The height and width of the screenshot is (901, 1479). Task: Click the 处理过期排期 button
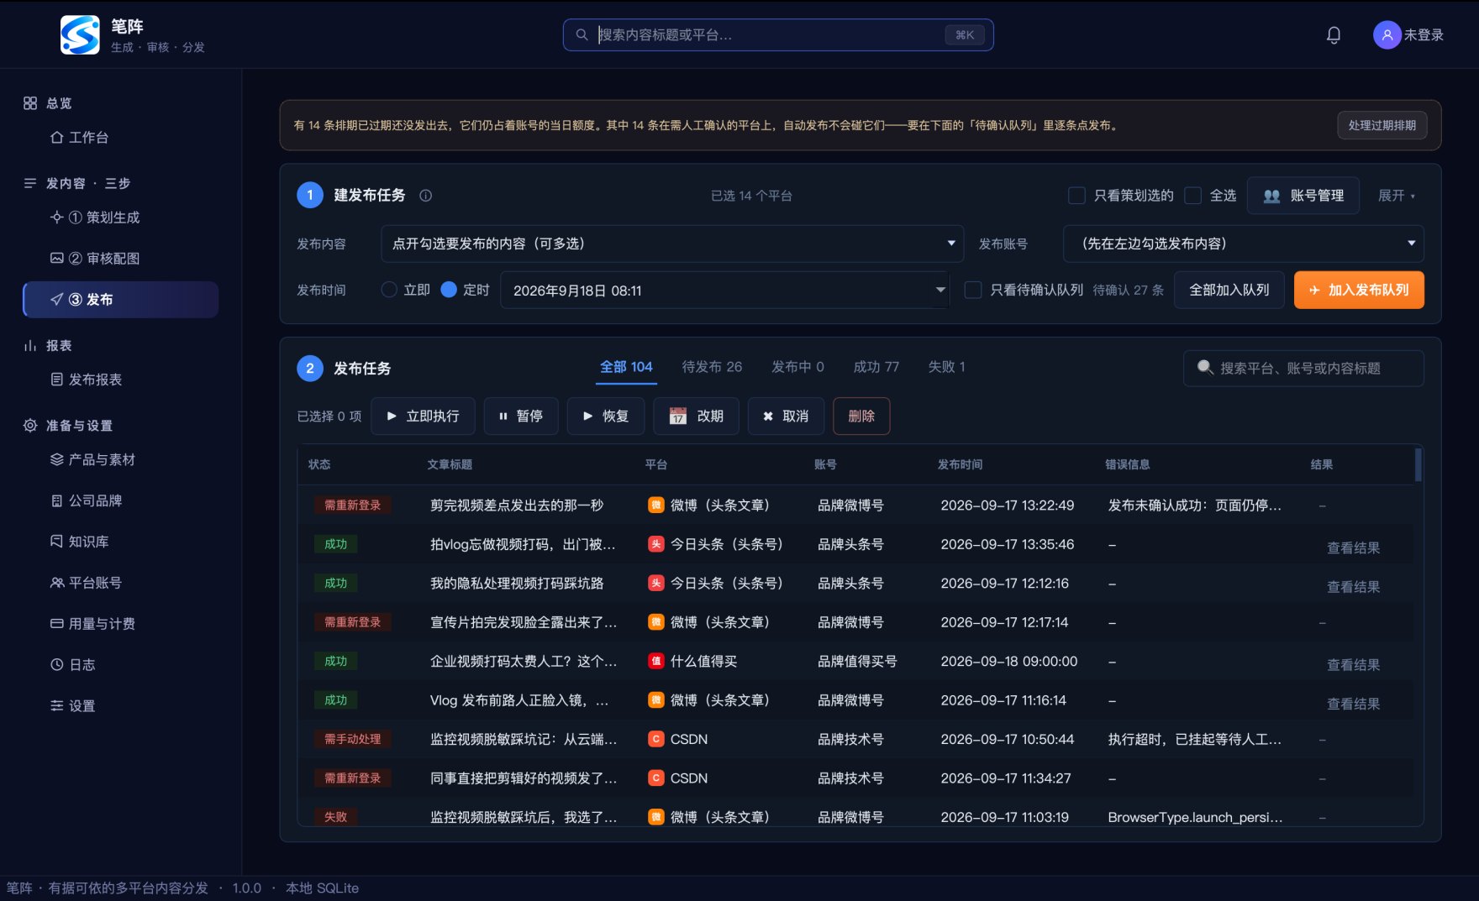coord(1382,125)
